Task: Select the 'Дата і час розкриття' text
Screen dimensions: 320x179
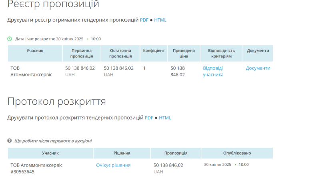Action: coord(35,39)
